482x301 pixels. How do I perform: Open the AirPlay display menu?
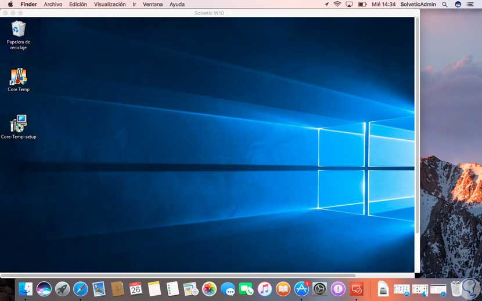[x=349, y=4]
